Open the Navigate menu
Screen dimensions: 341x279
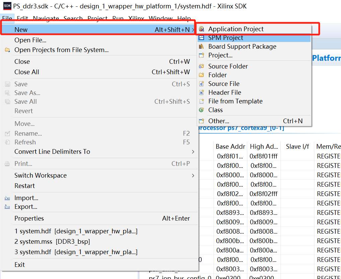click(x=46, y=18)
